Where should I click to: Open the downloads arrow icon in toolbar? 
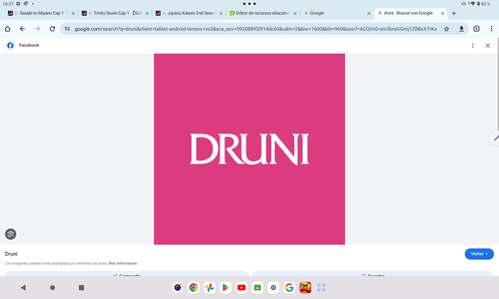[461, 29]
